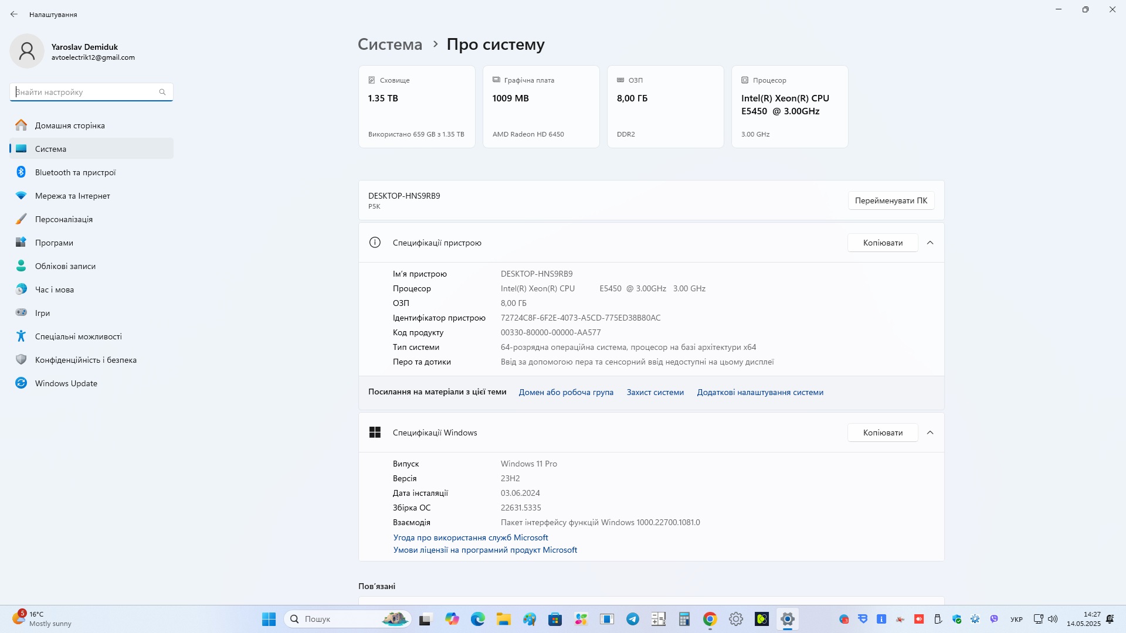
Task: Open the Windows Start menu
Action: 269,619
